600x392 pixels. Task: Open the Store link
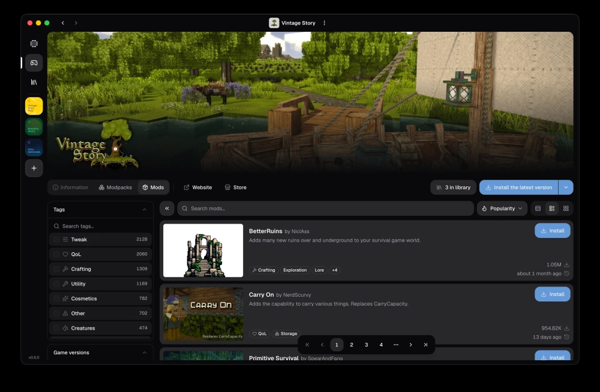click(236, 188)
